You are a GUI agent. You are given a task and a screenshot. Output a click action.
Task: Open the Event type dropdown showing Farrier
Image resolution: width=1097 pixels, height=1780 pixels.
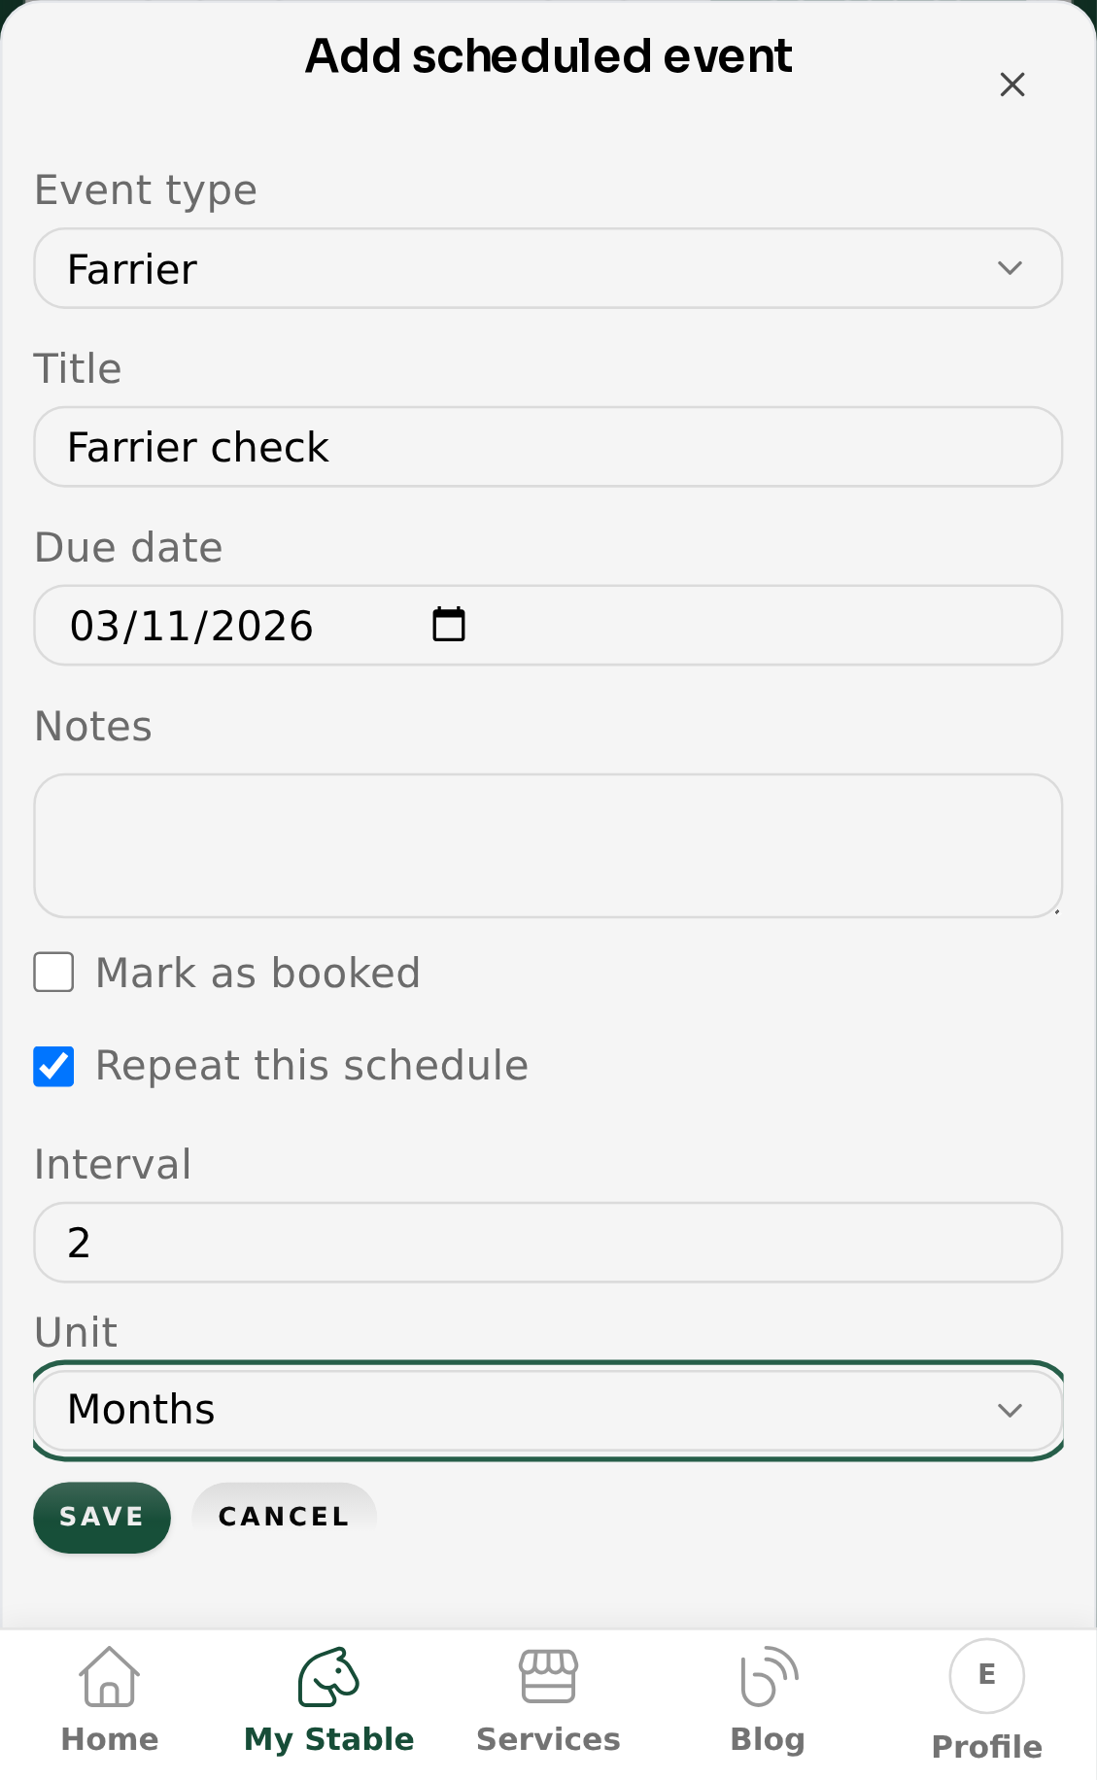pyautogui.click(x=547, y=268)
